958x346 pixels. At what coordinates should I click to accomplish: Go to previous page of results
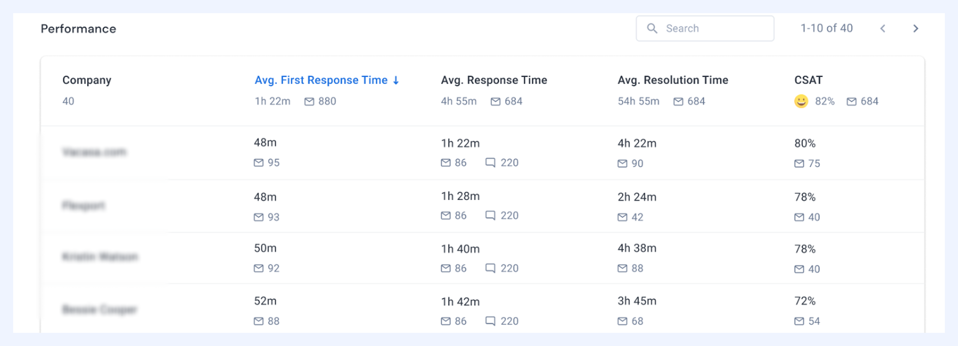883,28
